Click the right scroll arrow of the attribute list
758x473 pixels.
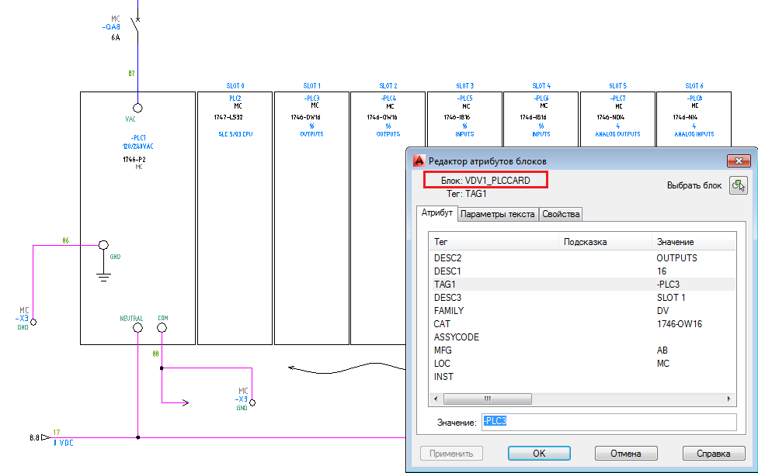point(729,399)
